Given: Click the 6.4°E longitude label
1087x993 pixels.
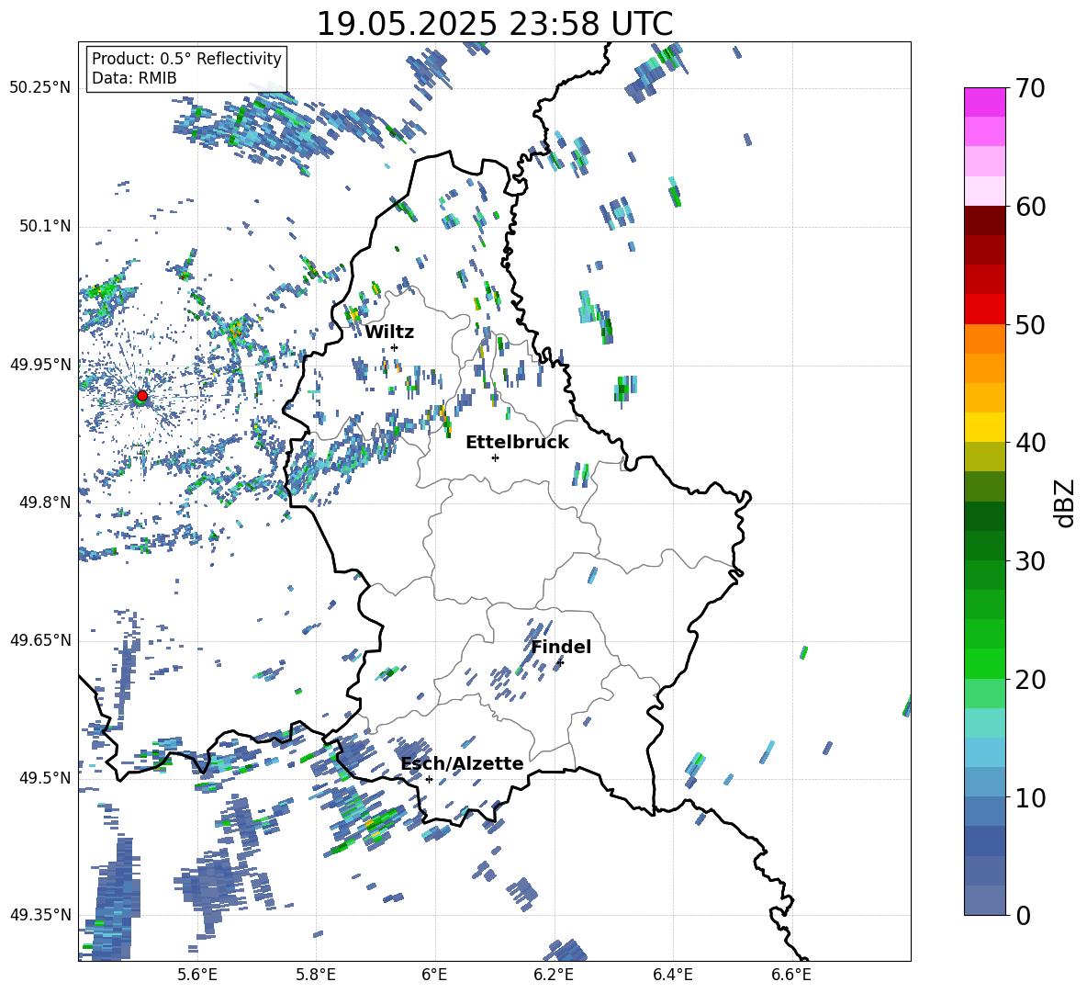Looking at the screenshot, I should (x=672, y=975).
